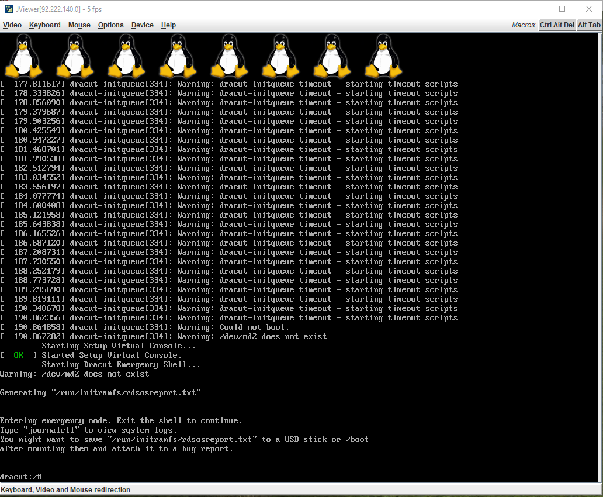
Task: Minimize the JViewer window
Action: [x=535, y=9]
